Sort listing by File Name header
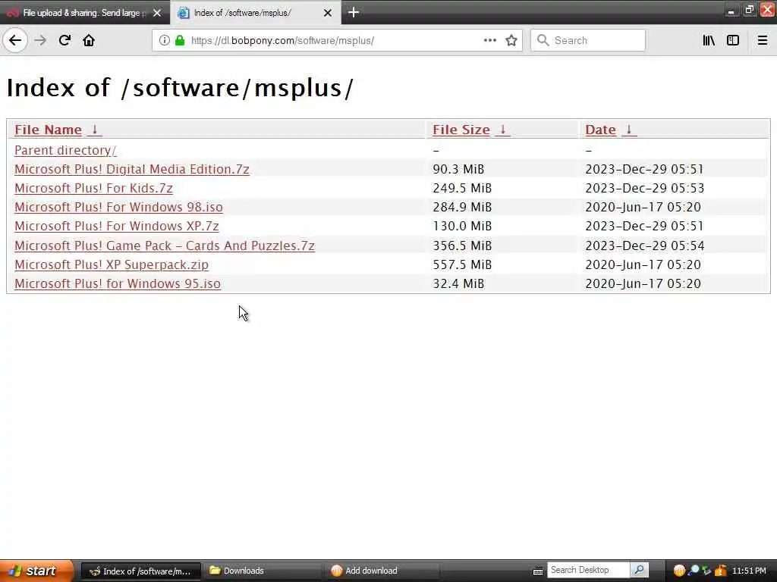Screen dimensions: 777x582 48,130
